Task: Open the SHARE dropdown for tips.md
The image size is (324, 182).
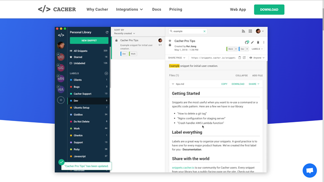Action: pos(254,84)
